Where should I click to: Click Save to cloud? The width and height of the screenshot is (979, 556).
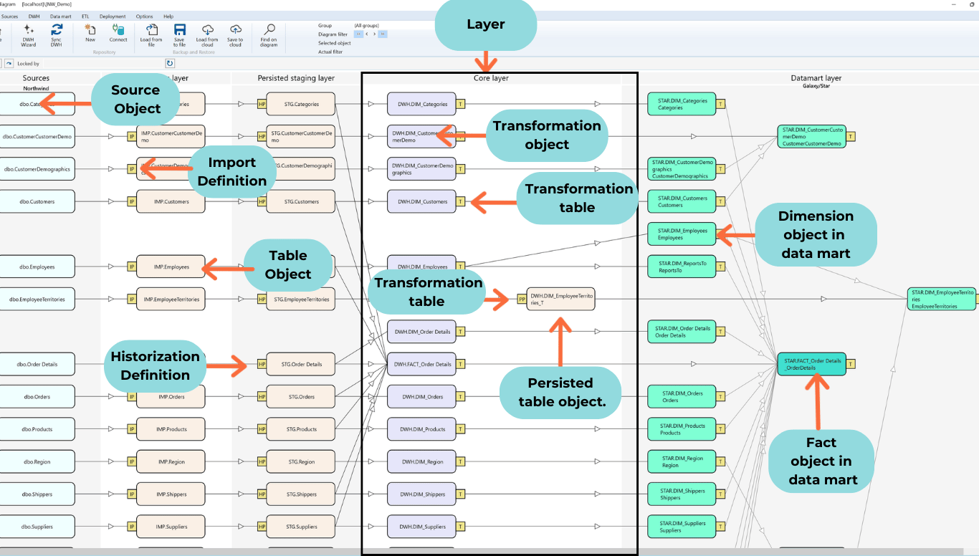235,35
